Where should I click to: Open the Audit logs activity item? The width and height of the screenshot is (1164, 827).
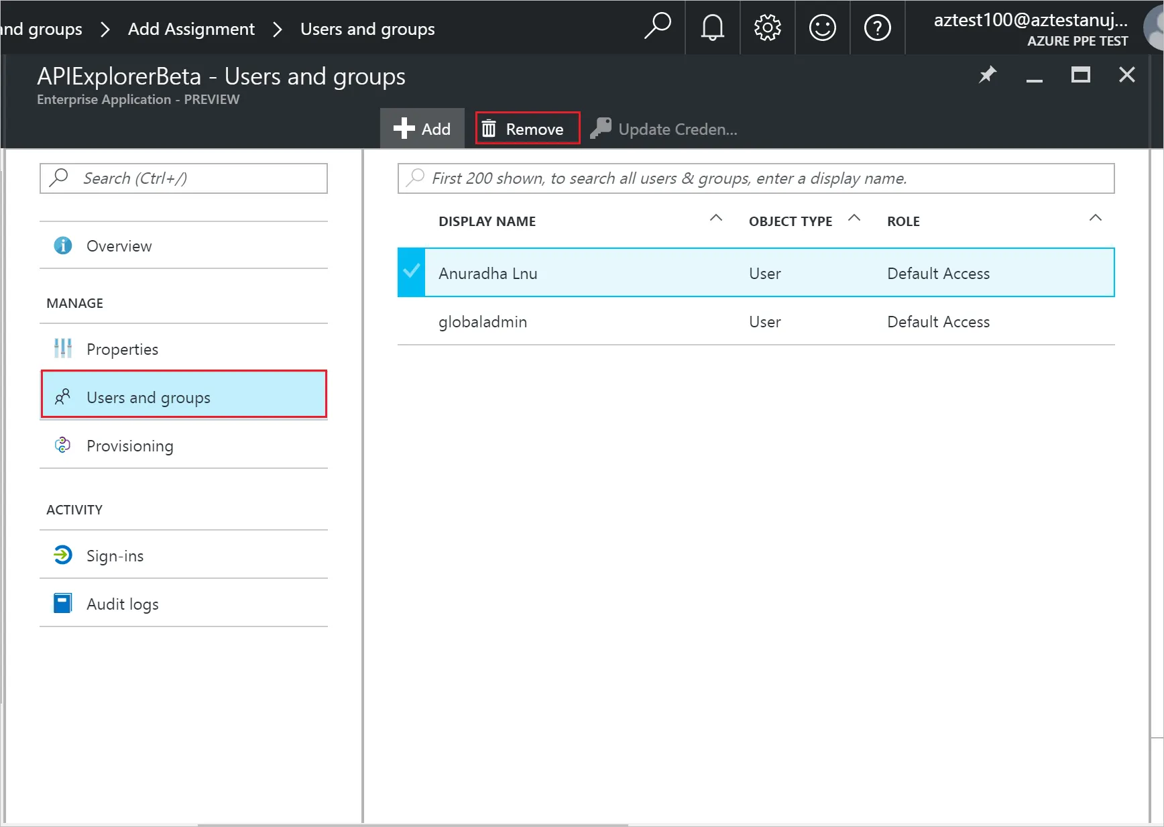[x=184, y=604]
